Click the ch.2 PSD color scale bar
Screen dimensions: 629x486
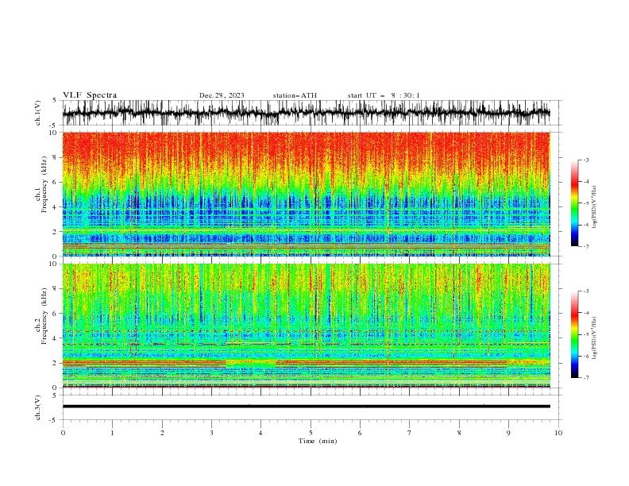coord(574,334)
